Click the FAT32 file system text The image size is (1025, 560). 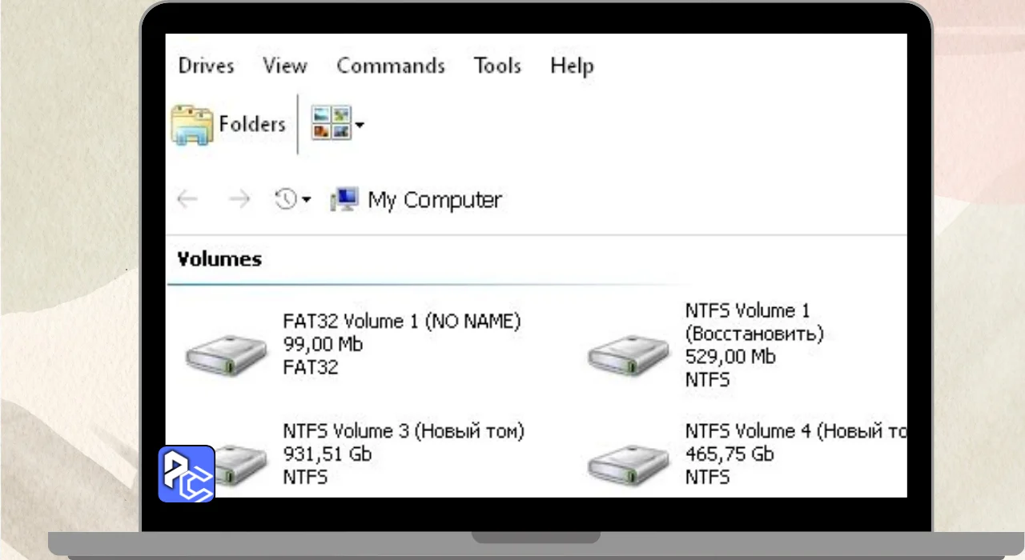click(x=311, y=368)
